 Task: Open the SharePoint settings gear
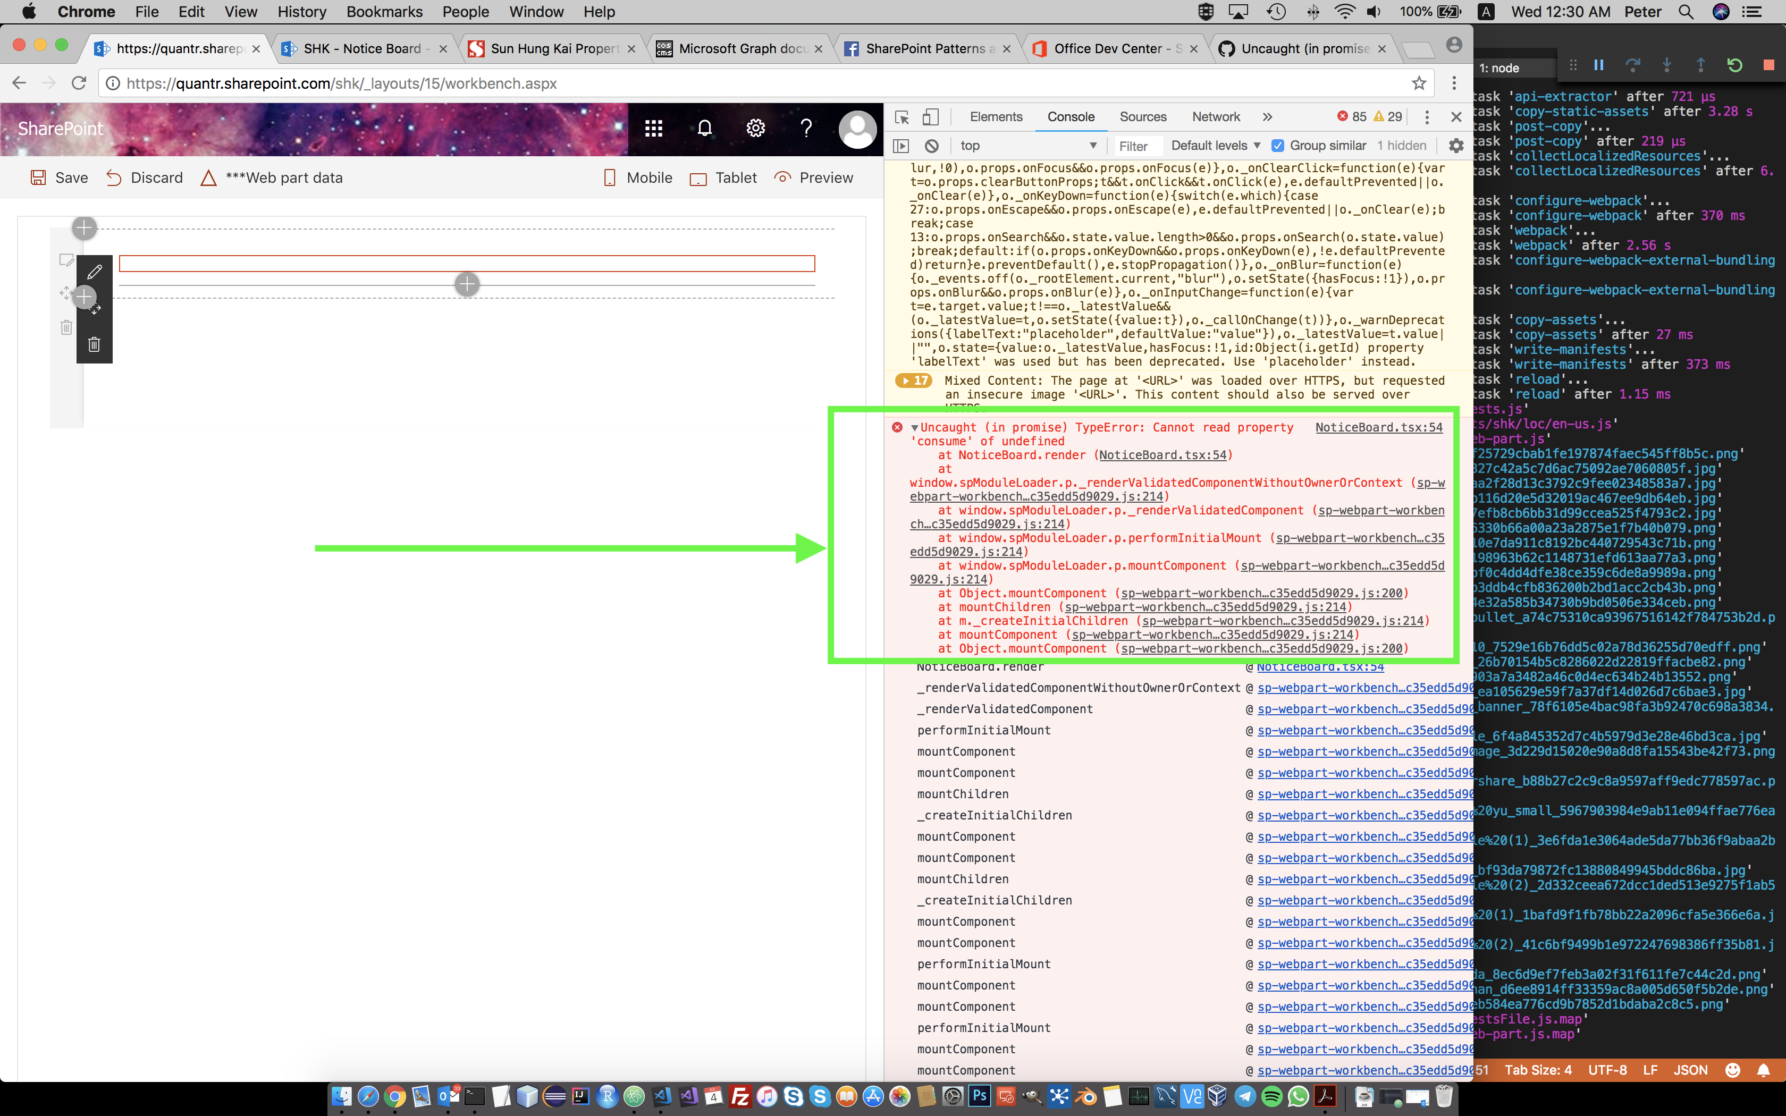pos(756,129)
